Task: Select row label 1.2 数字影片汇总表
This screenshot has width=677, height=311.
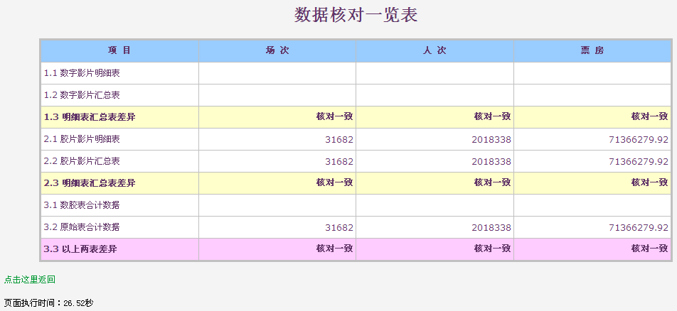Action: coord(82,95)
